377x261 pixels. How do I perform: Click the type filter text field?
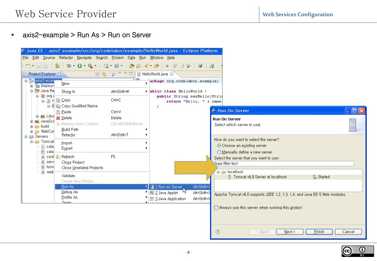284,164
